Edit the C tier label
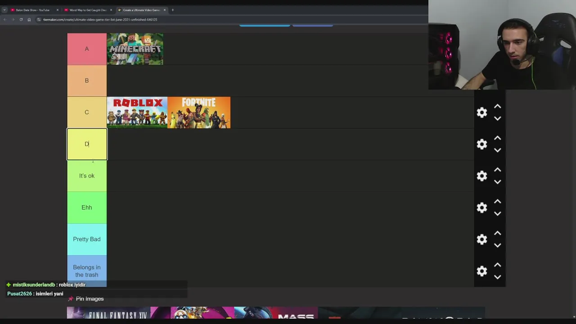 click(x=87, y=112)
